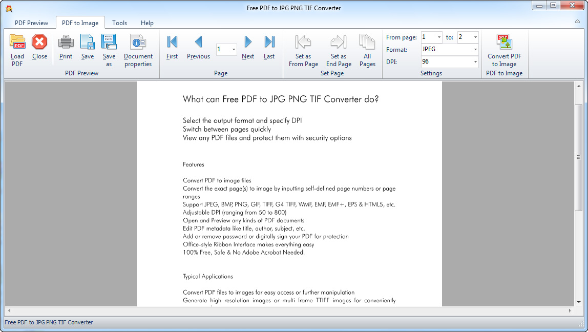Click Set as From Page
This screenshot has width=588, height=332.
(303, 42)
